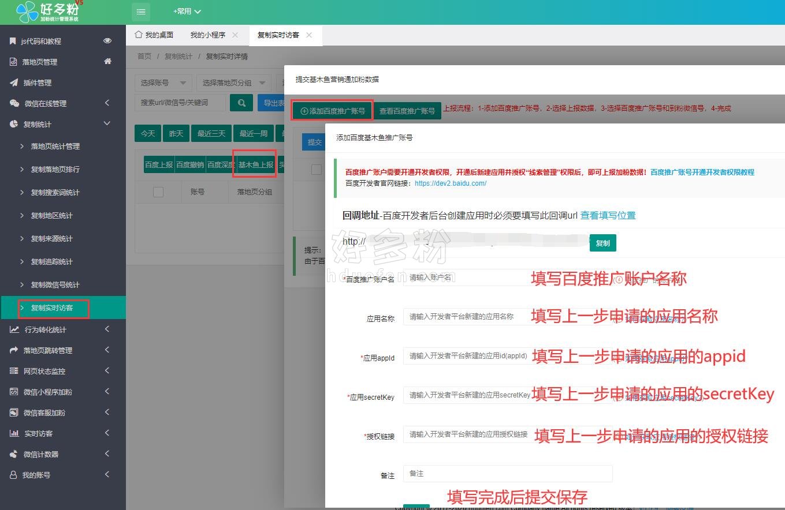Click 首页 breadcrumb link
Screen dimensions: 785x510
pos(144,57)
